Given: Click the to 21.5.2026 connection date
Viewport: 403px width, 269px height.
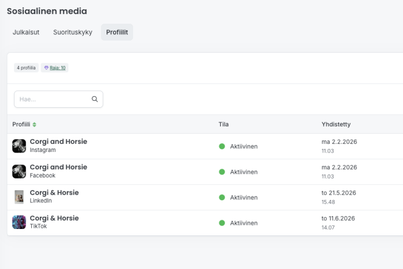Looking at the screenshot, I should pyautogui.click(x=339, y=193).
